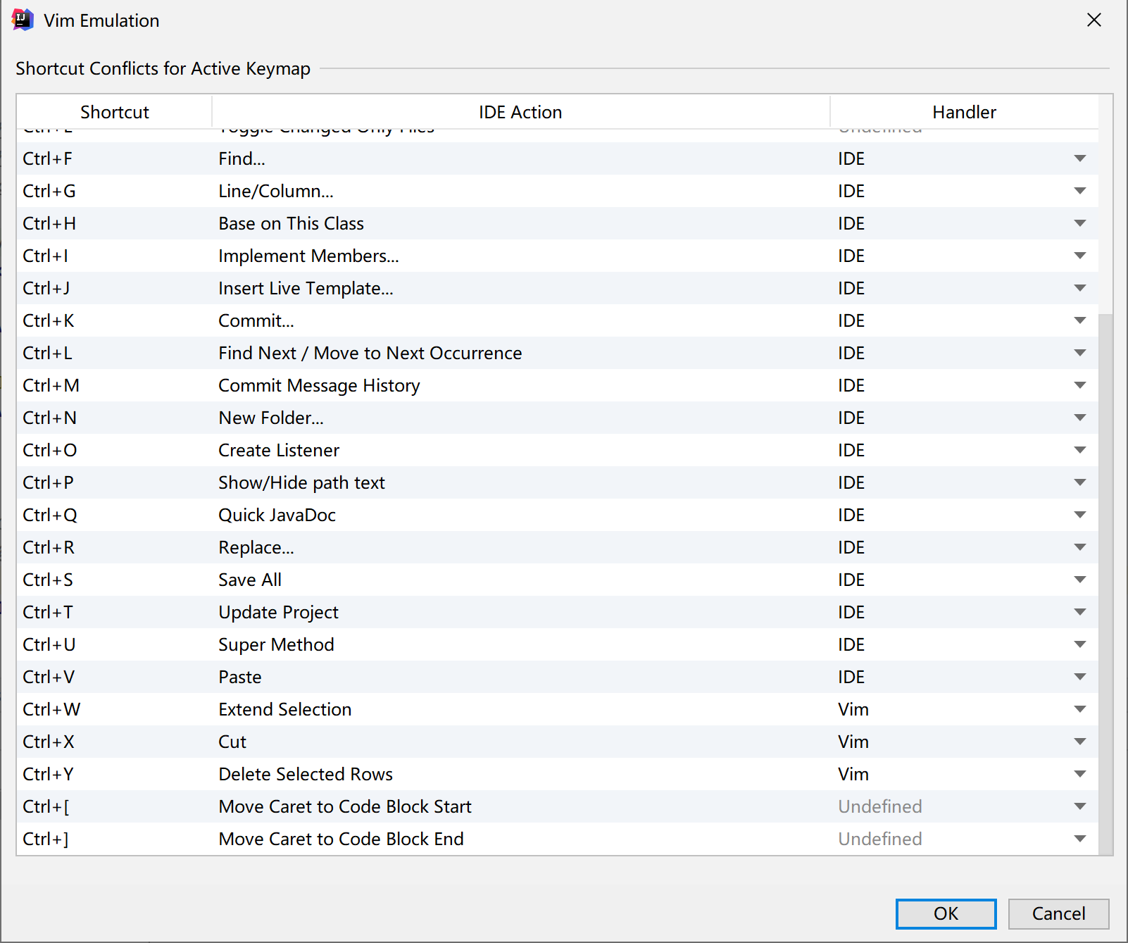Open handler dropdown for Ctrl+U
The image size is (1128, 943).
(1080, 644)
